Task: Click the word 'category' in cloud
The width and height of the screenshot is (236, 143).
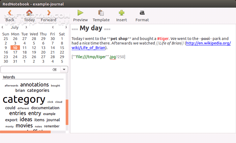Action: point(24,99)
